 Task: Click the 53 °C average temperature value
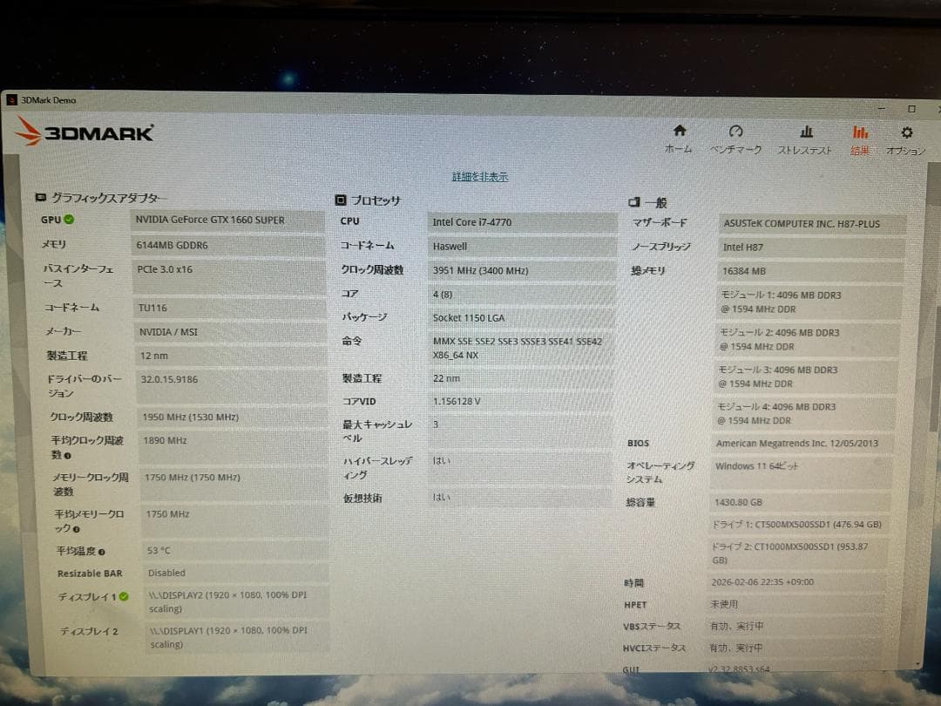click(x=236, y=551)
